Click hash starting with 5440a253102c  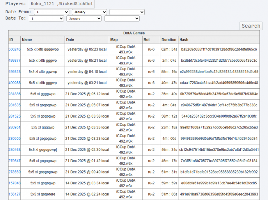219,116
